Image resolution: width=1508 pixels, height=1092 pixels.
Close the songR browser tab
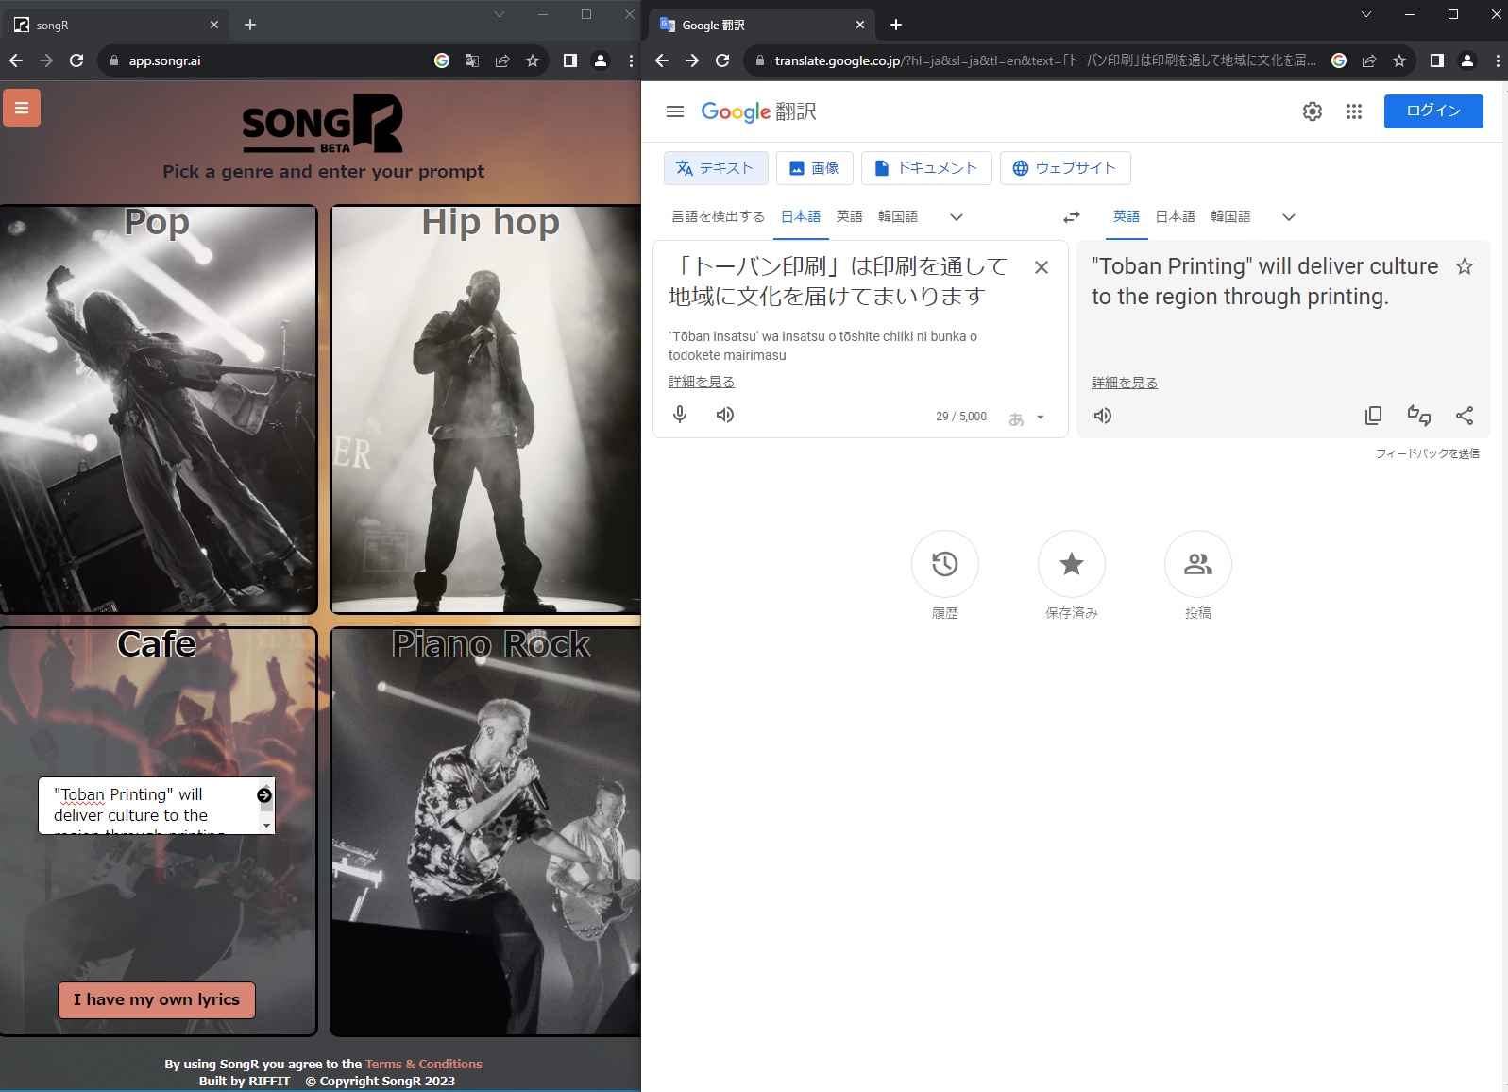click(214, 25)
